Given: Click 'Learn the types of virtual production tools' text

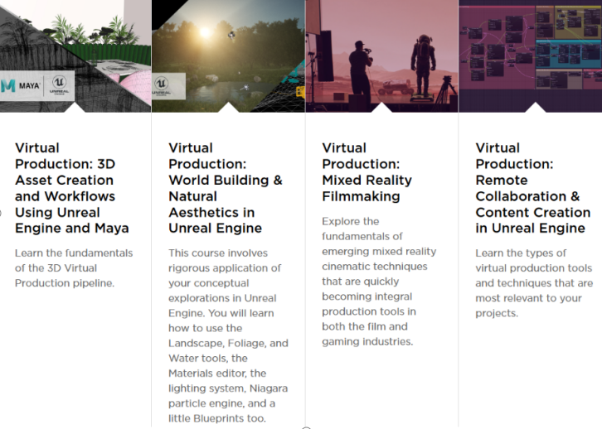Looking at the screenshot, I should [534, 283].
